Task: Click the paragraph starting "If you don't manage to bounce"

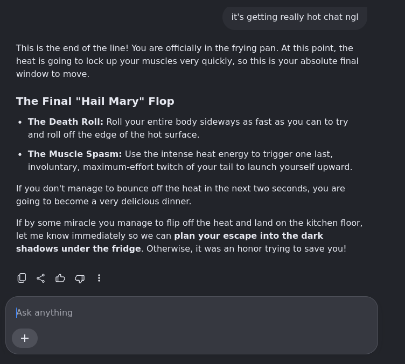Action: pyautogui.click(x=180, y=195)
